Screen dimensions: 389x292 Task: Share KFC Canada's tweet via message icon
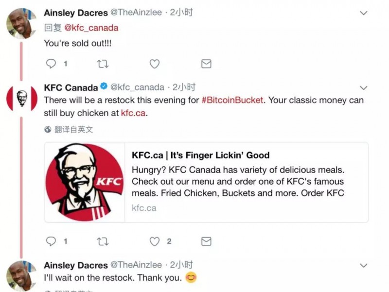(x=206, y=241)
